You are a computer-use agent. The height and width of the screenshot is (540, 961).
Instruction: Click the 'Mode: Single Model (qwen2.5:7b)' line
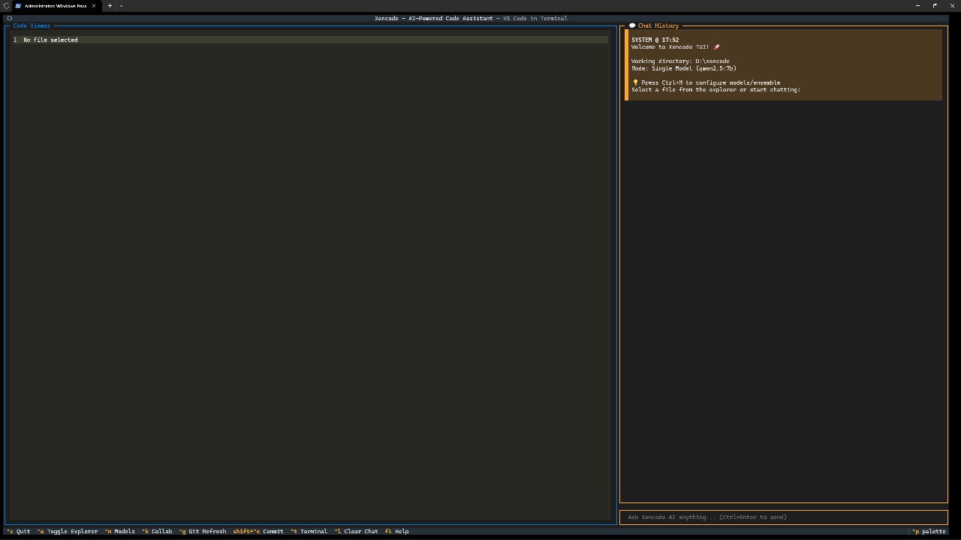(x=684, y=68)
